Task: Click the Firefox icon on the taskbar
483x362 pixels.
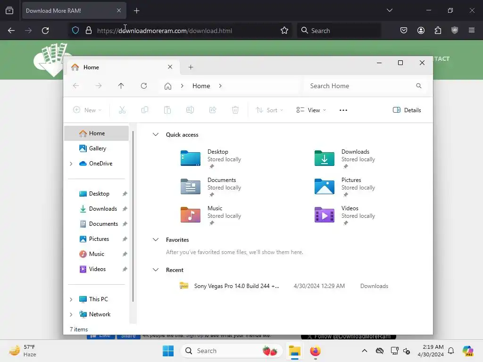Action: [x=315, y=351]
